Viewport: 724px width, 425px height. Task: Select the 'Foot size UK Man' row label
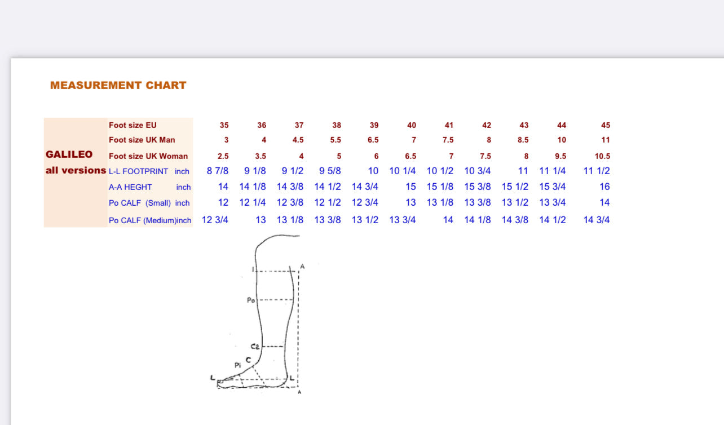click(142, 140)
